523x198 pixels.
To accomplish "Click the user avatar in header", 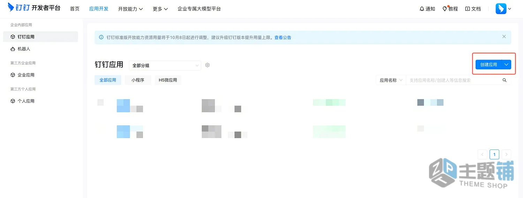I will 501,9.
